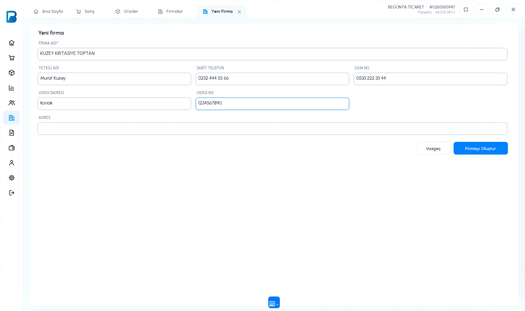This screenshot has height=311, width=525.
Task: Click the blue B application logo
Action: pyautogui.click(x=11, y=17)
